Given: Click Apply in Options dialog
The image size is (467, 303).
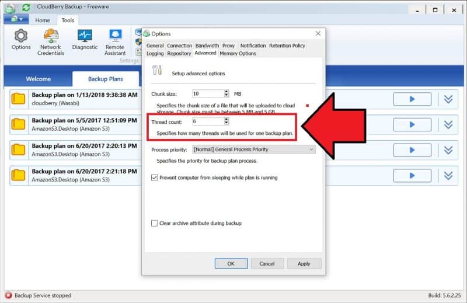Looking at the screenshot, I should (x=304, y=264).
